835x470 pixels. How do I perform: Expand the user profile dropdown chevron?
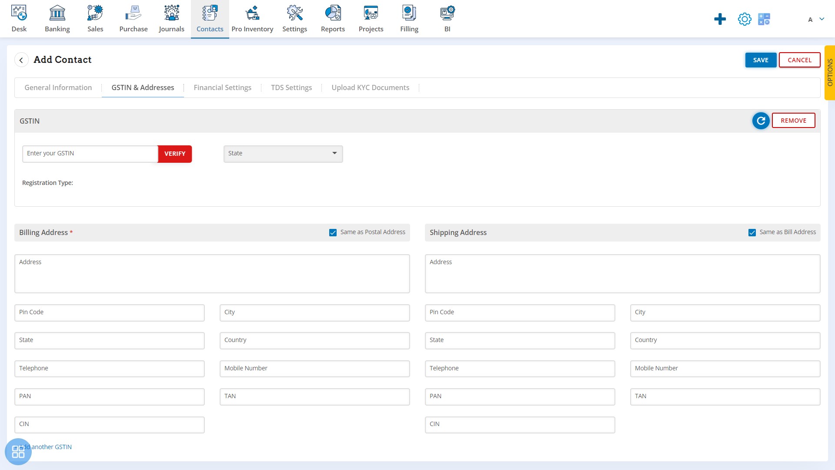(822, 19)
